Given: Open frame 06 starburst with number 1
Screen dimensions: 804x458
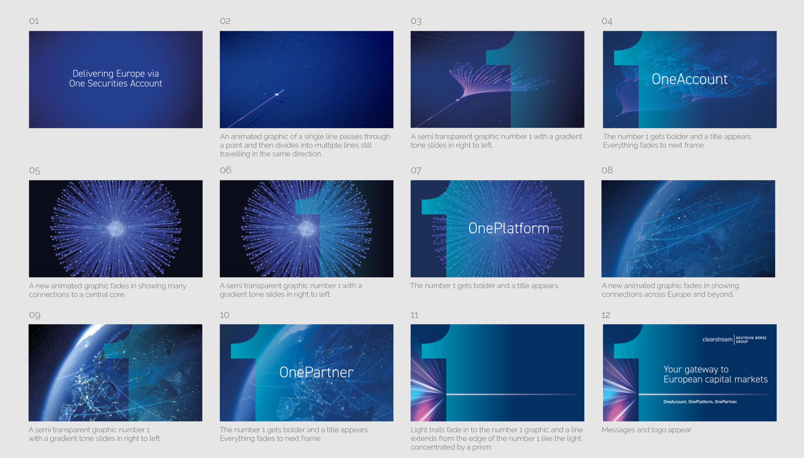Looking at the screenshot, I should pos(306,228).
